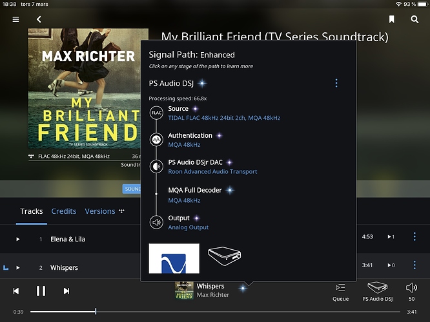Viewport: 430px width, 322px height.
Task: Click the PS Audio logo image
Action: [174, 258]
